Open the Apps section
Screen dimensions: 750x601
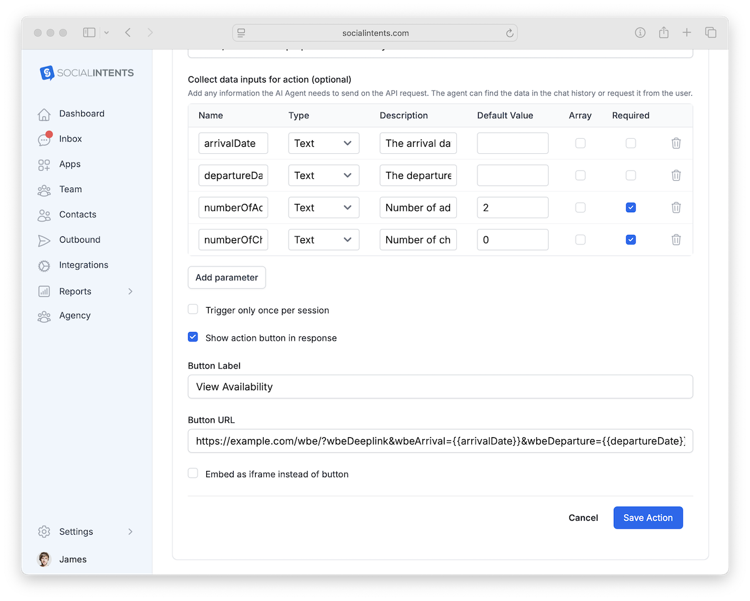click(69, 164)
